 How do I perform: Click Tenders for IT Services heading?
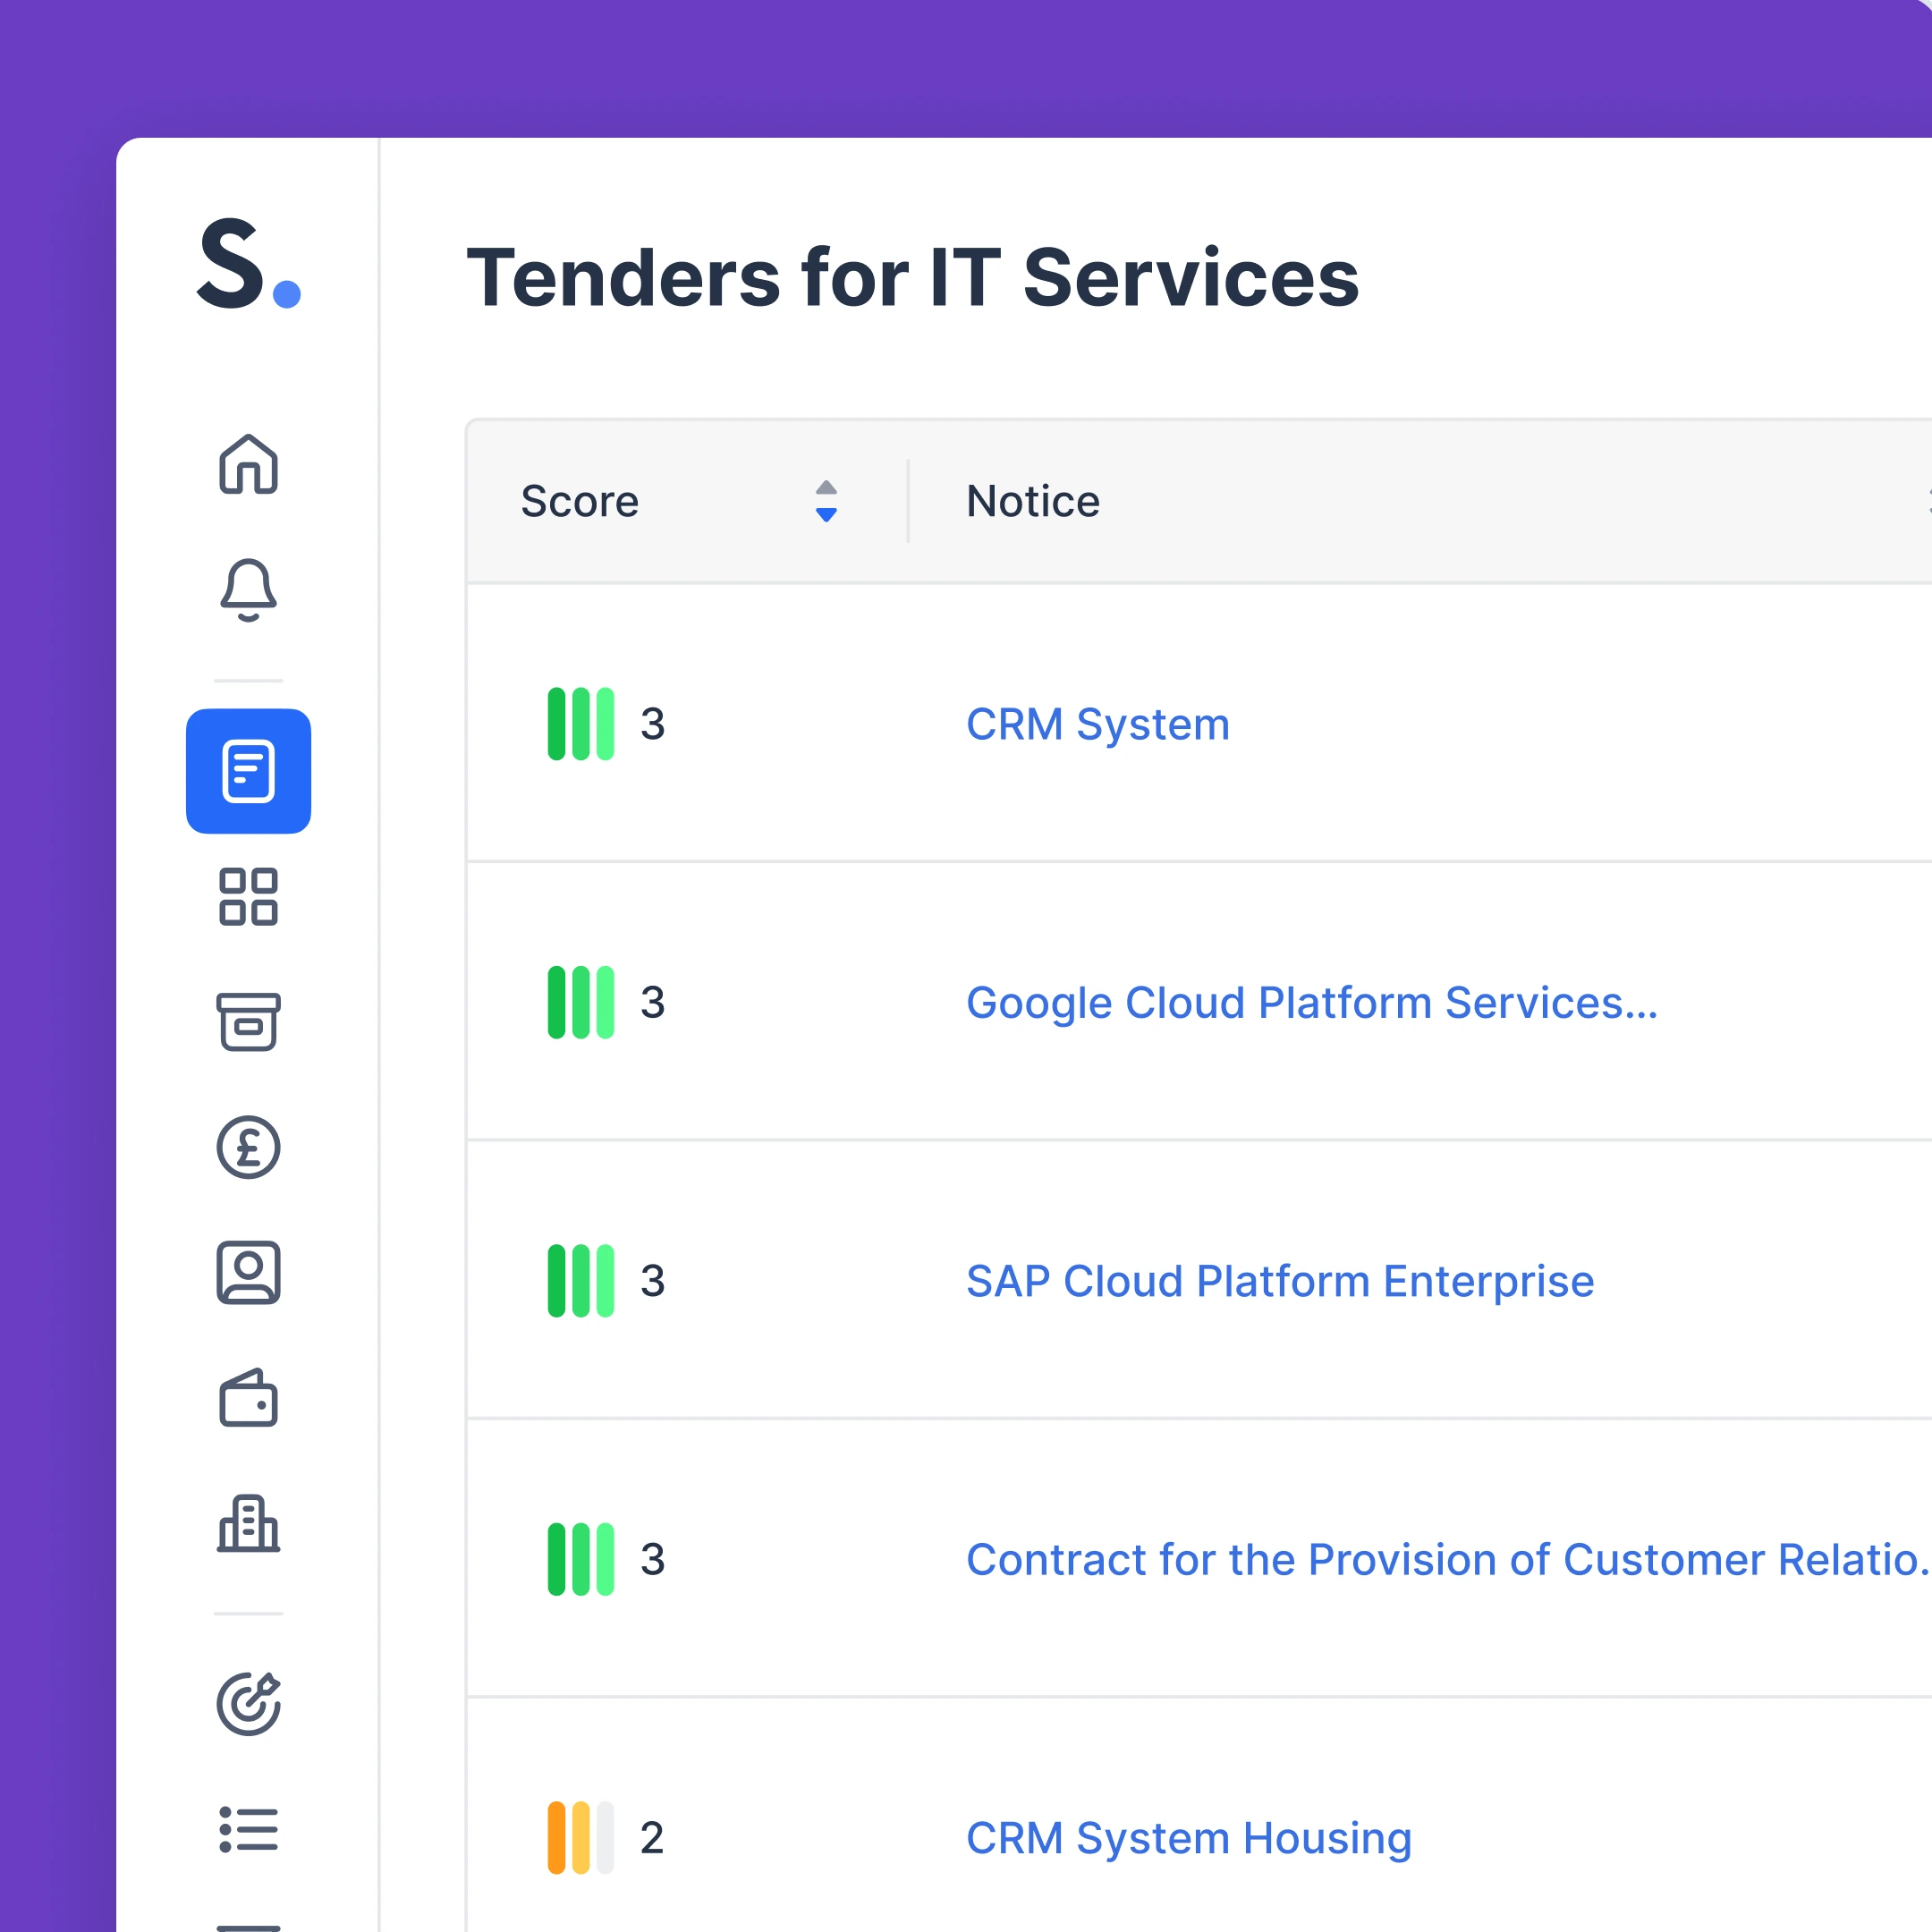pyautogui.click(x=913, y=277)
